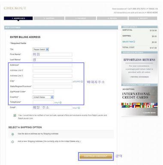Focus the First Name input field
Screen dimensions: 163x165
52,54
